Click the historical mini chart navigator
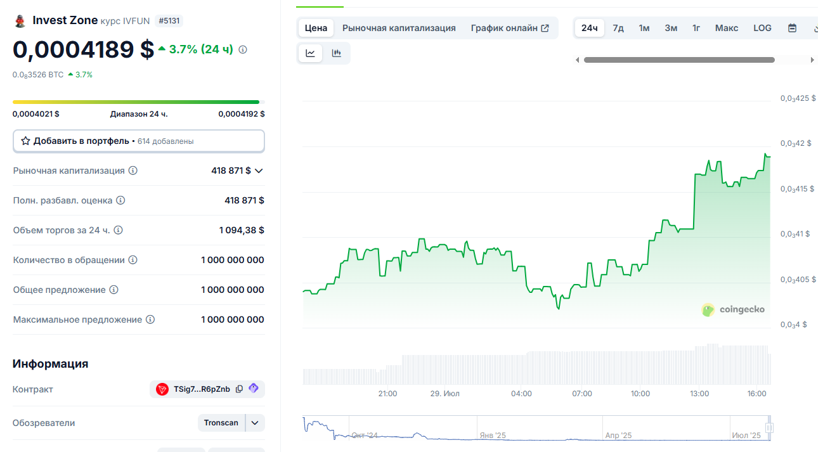 point(536,428)
